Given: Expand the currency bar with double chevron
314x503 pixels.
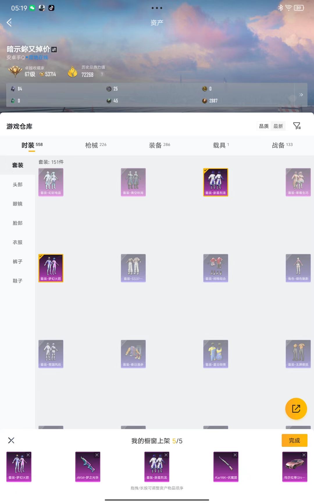Looking at the screenshot, I should [x=301, y=95].
